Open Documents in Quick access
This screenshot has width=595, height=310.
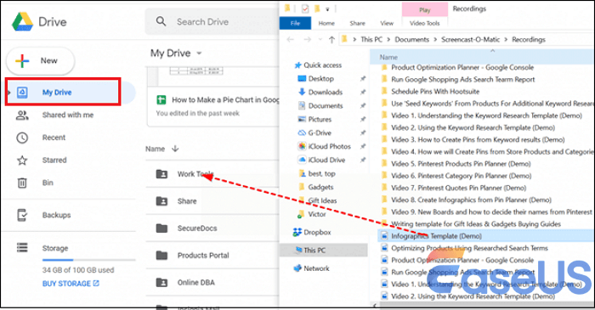[x=326, y=105]
